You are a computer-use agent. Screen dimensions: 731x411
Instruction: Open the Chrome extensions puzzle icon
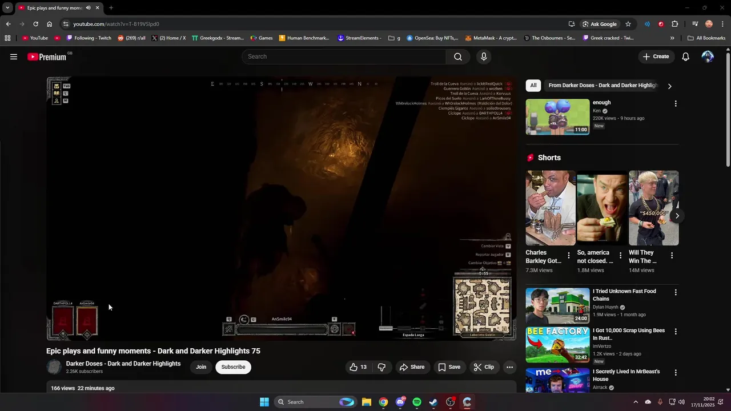pos(675,24)
